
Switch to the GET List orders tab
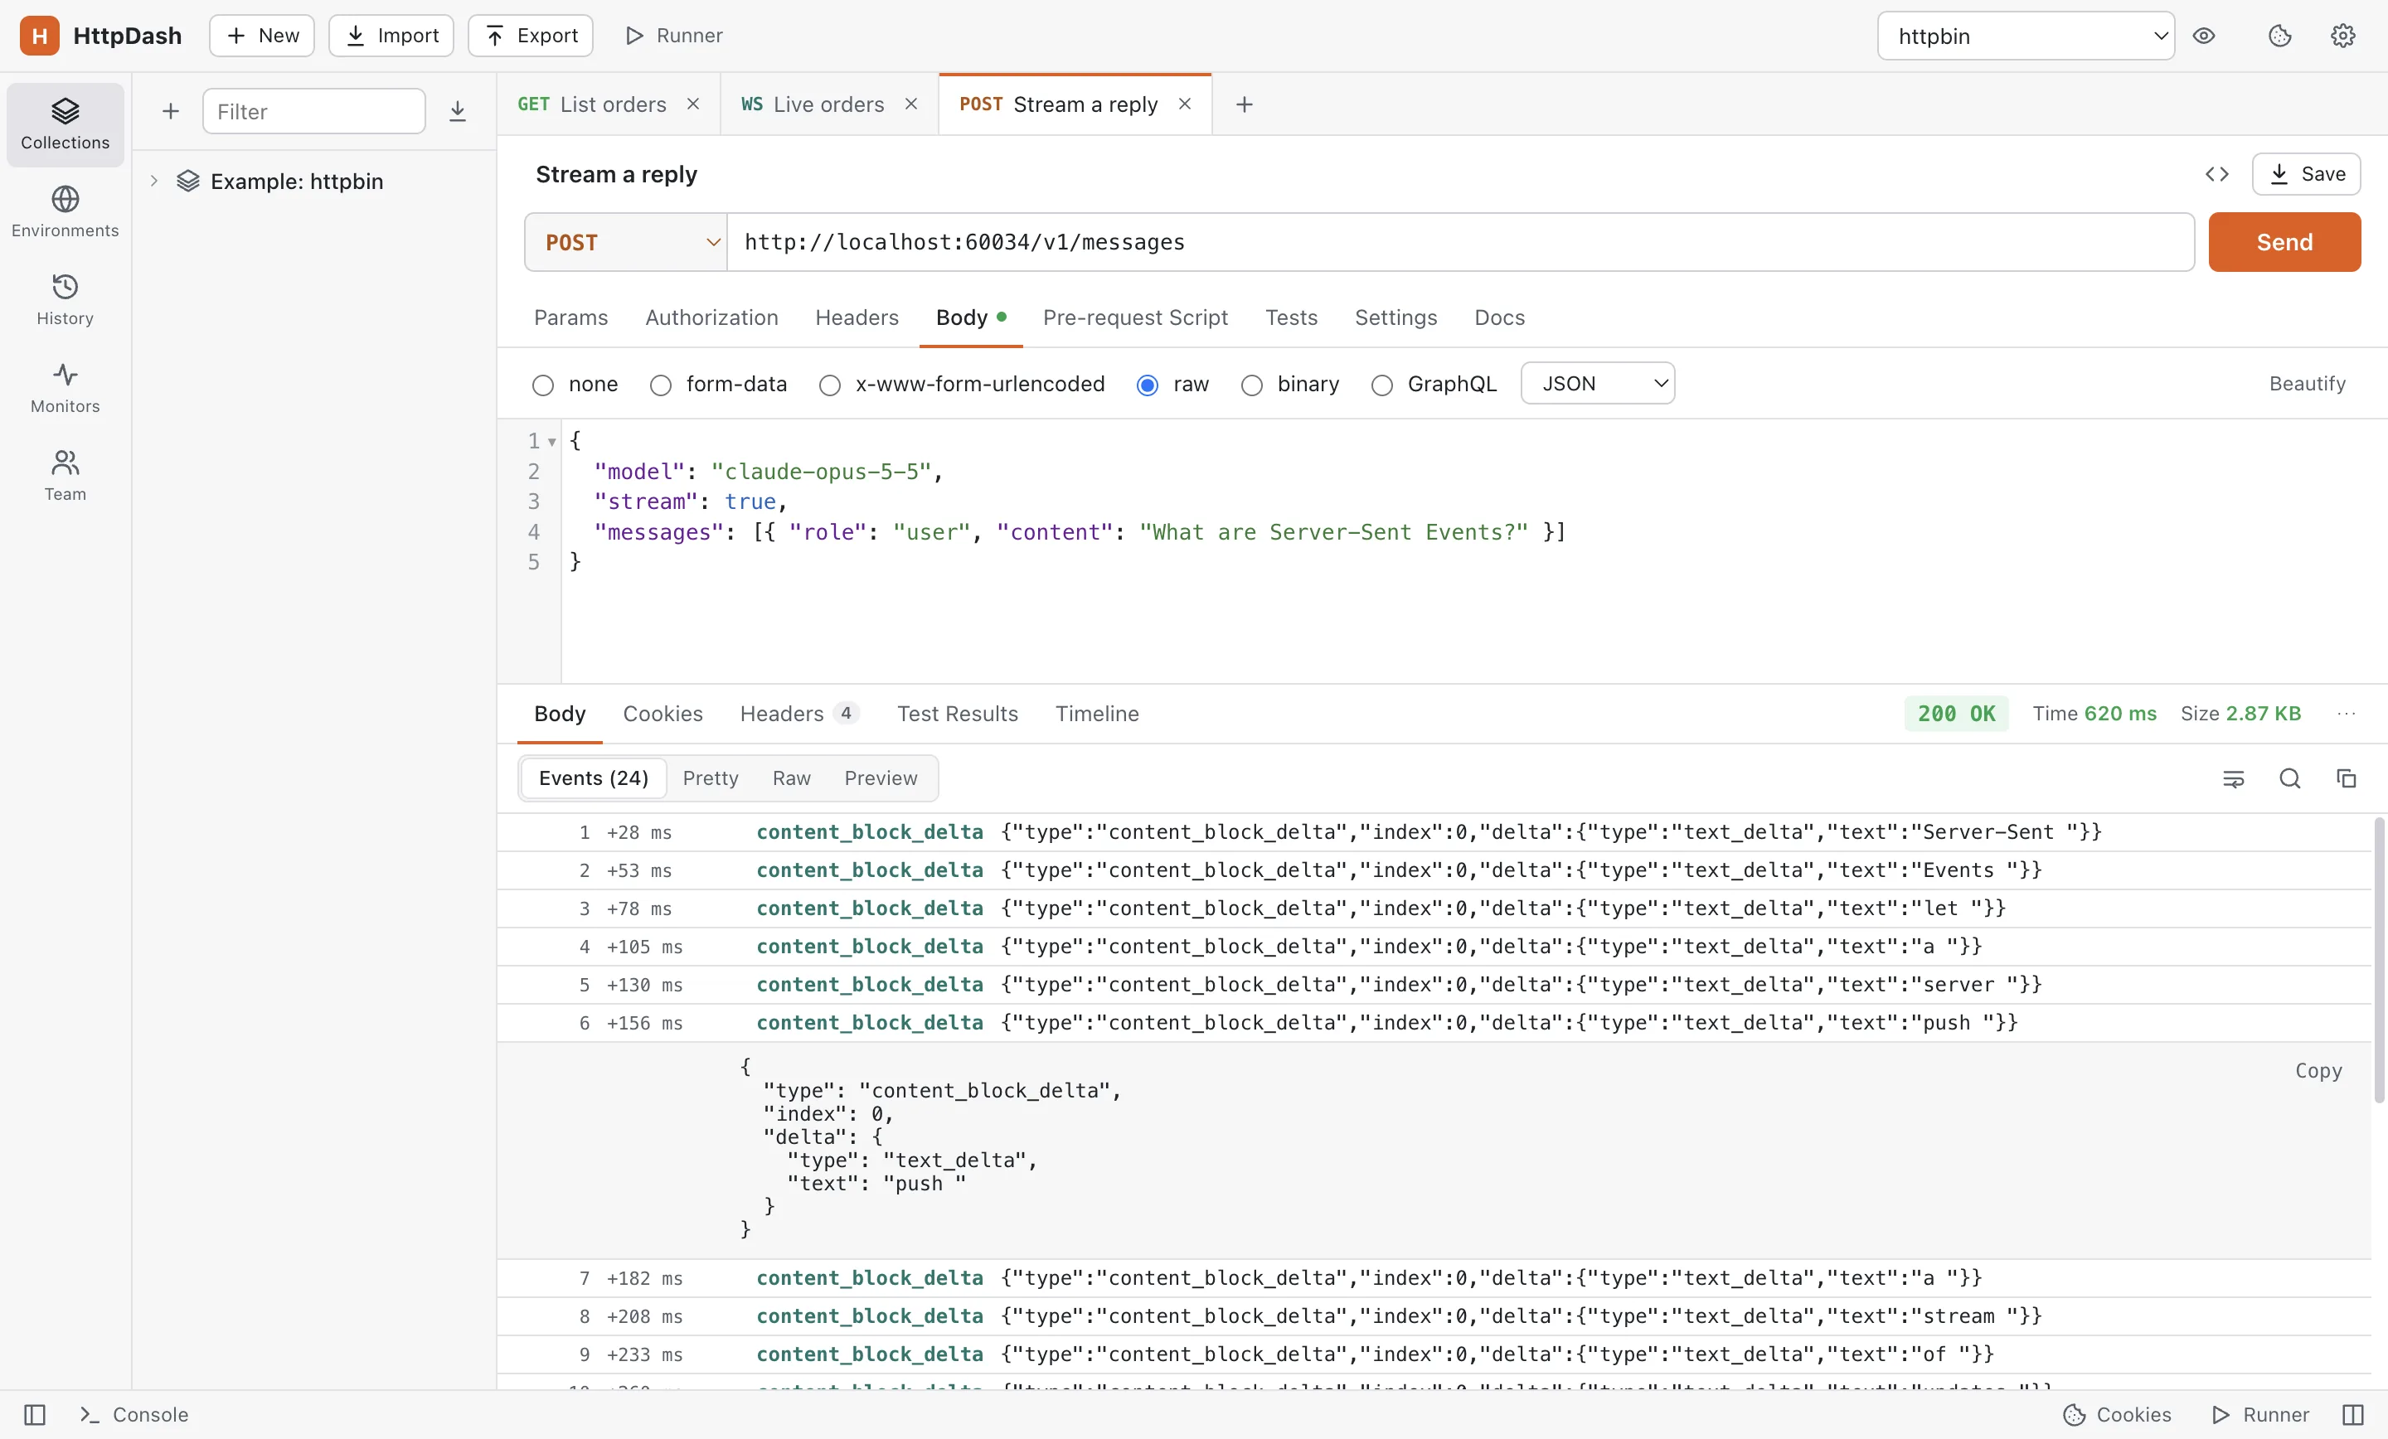point(609,104)
